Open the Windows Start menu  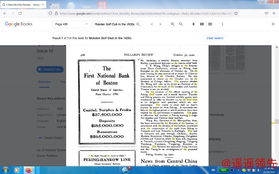click(6, 170)
